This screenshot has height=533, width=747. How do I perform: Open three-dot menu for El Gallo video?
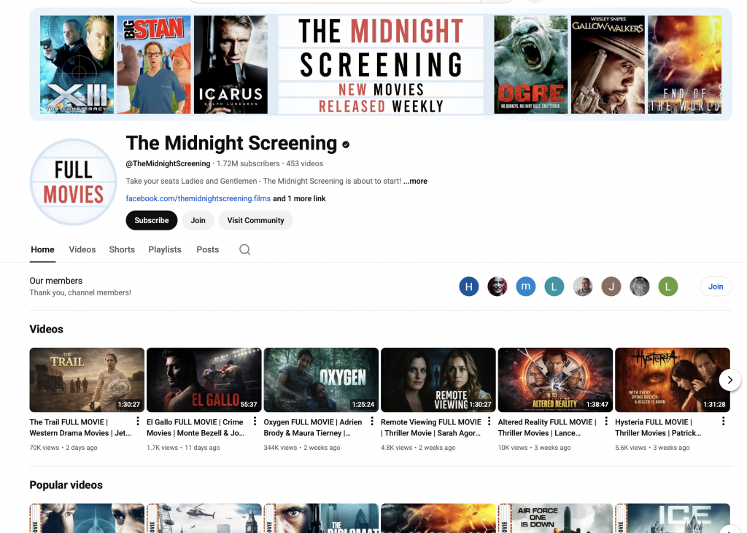coord(255,421)
